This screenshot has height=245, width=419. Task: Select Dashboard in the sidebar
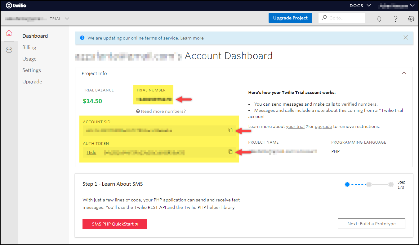[35, 36]
